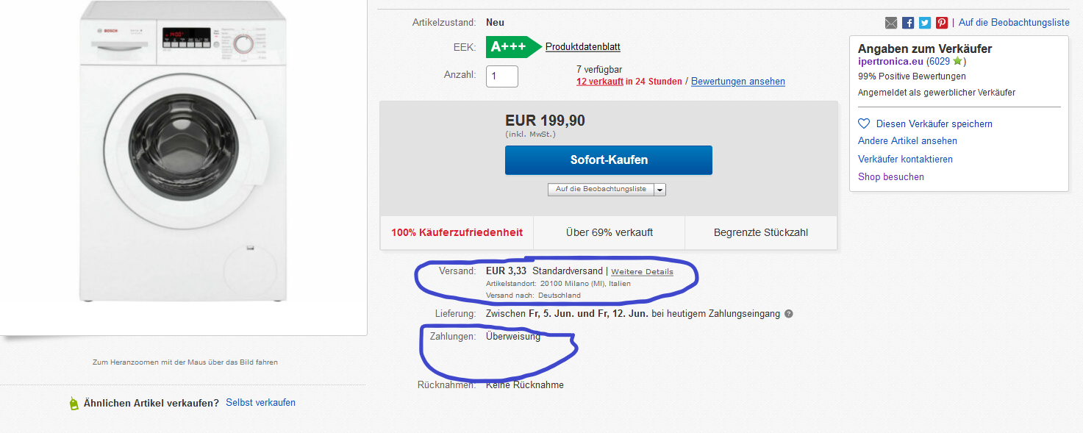This screenshot has width=1083, height=433.
Task: Share listing on Facebook
Action: tap(908, 23)
